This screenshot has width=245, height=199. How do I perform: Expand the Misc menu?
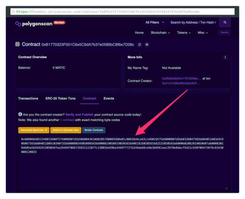(203, 33)
